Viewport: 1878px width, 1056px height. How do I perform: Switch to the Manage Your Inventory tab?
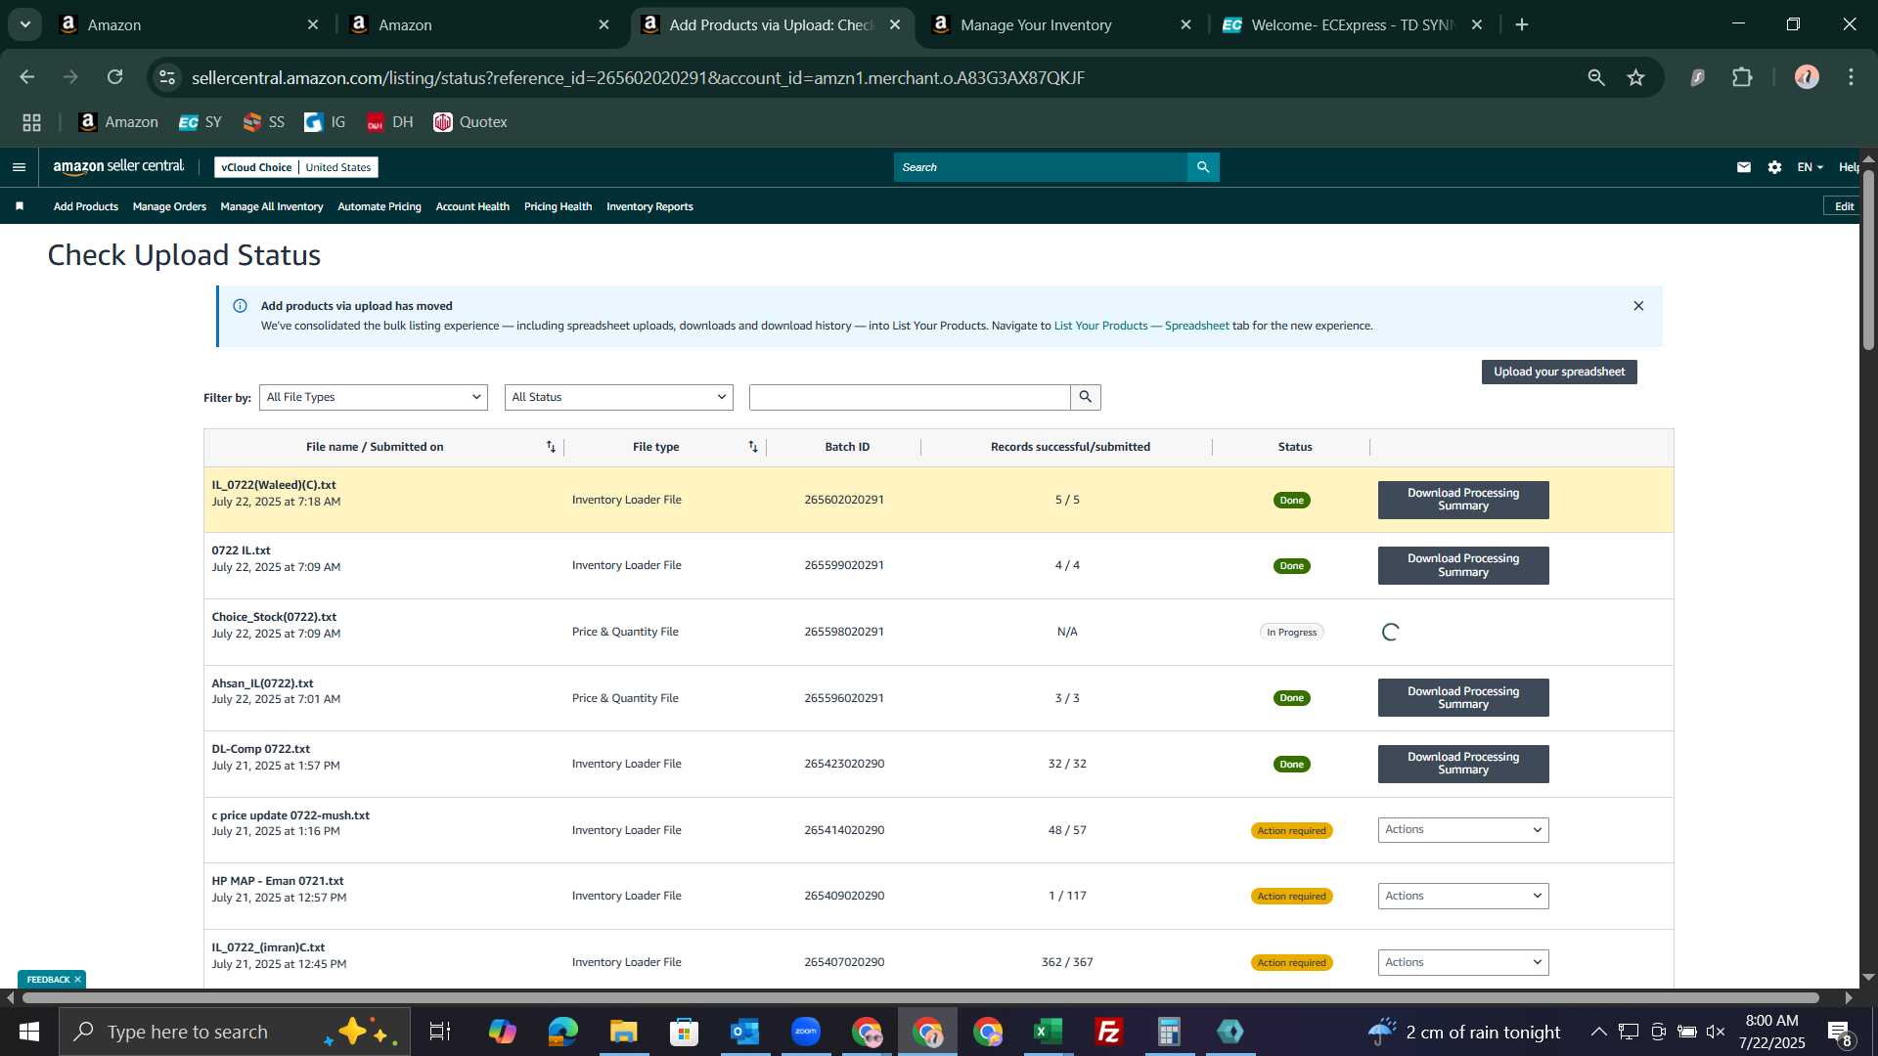coord(1061,24)
